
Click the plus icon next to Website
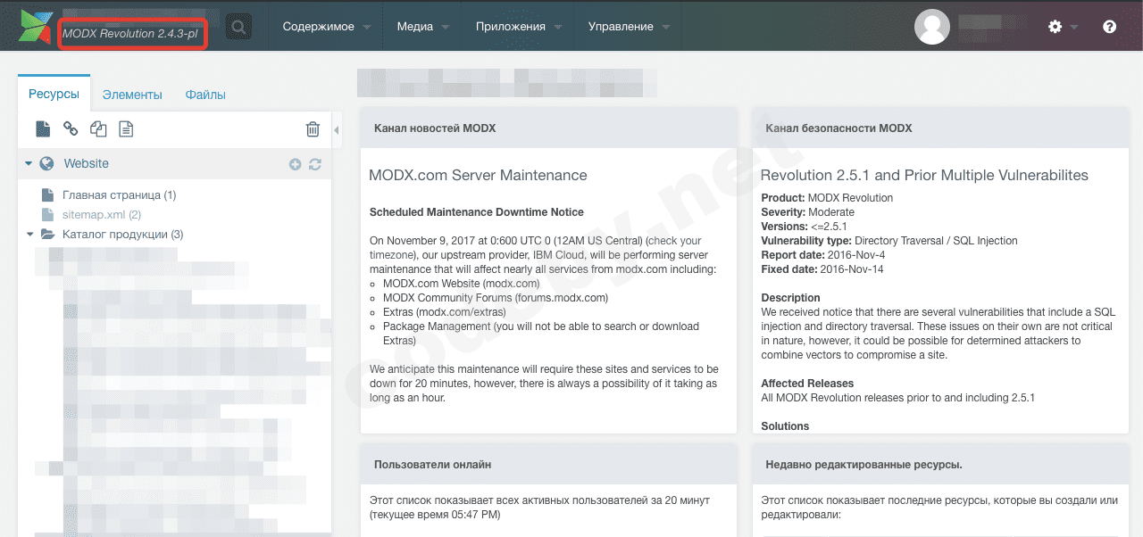pyautogui.click(x=296, y=164)
